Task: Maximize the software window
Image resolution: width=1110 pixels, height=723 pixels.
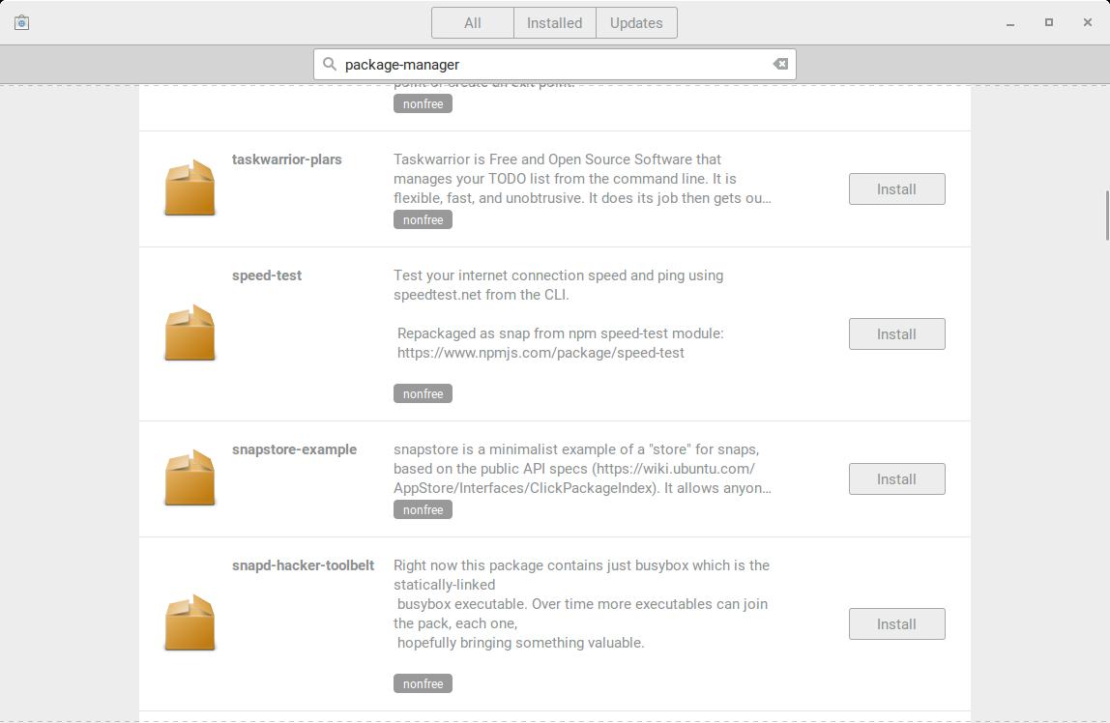Action: pos(1048,22)
